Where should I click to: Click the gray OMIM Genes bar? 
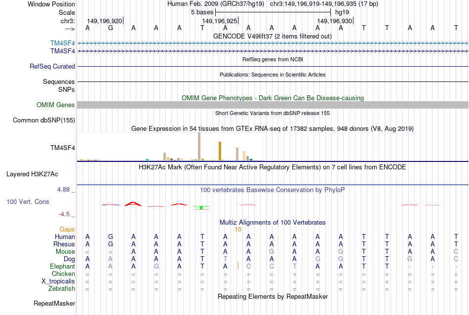[x=273, y=105]
